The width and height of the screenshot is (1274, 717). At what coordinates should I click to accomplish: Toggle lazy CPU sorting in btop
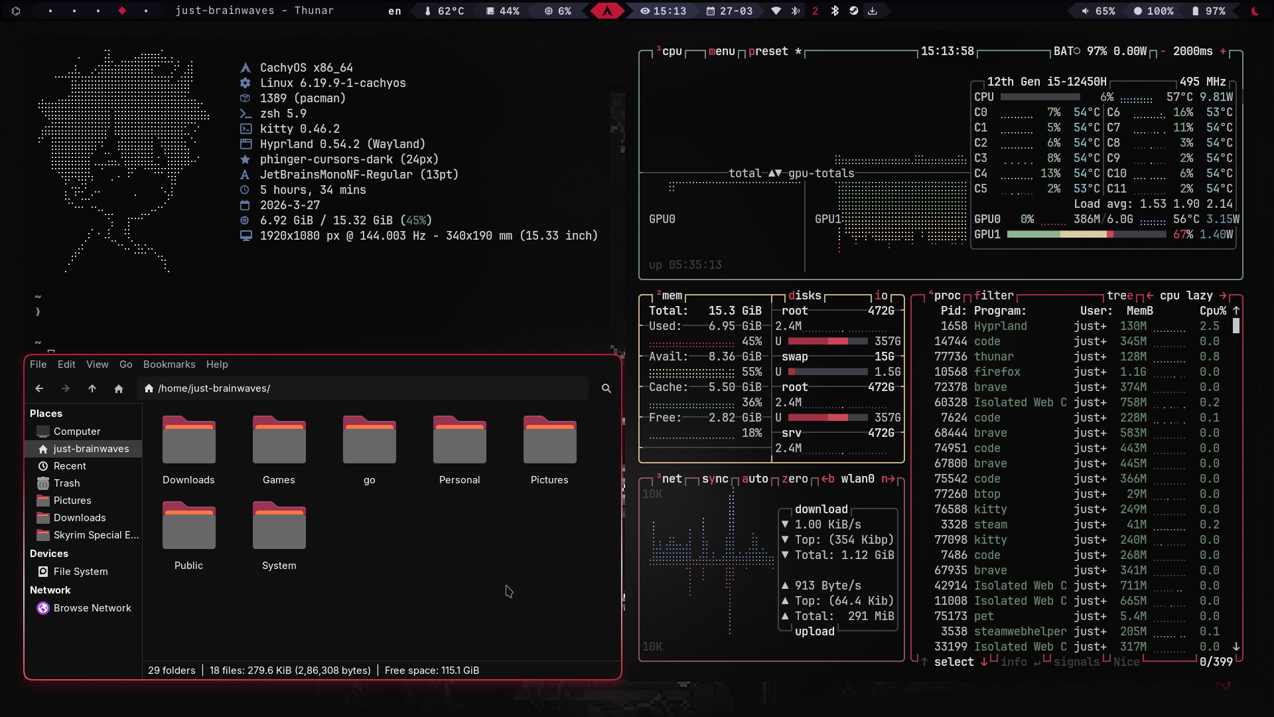coord(1200,295)
